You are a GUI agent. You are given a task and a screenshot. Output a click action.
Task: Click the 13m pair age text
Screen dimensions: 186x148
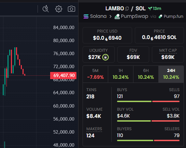tap(157, 9)
